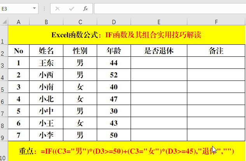Screen dimensions: 246x161
Task: Select column D header
Action: [x=114, y=22]
